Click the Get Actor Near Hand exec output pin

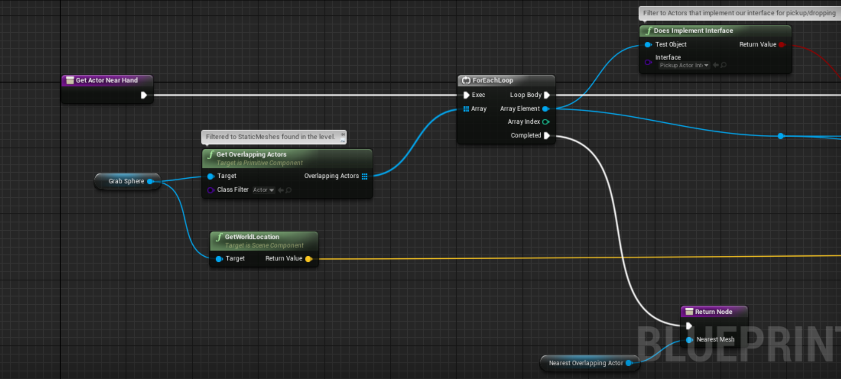pyautogui.click(x=144, y=95)
